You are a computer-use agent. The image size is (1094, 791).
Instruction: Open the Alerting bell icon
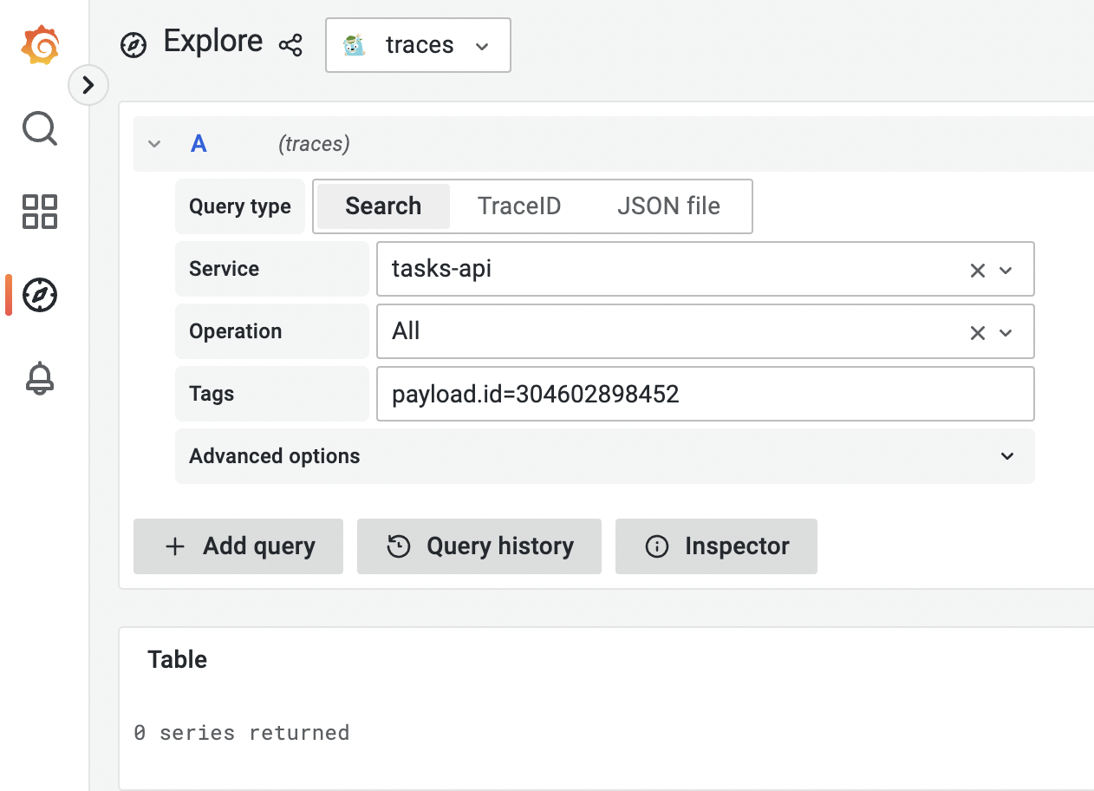tap(40, 379)
